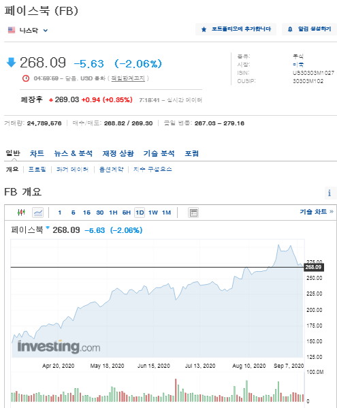This screenshot has width=337, height=408.
Task: Set chart interval to 1 minute
Action: (x=60, y=213)
